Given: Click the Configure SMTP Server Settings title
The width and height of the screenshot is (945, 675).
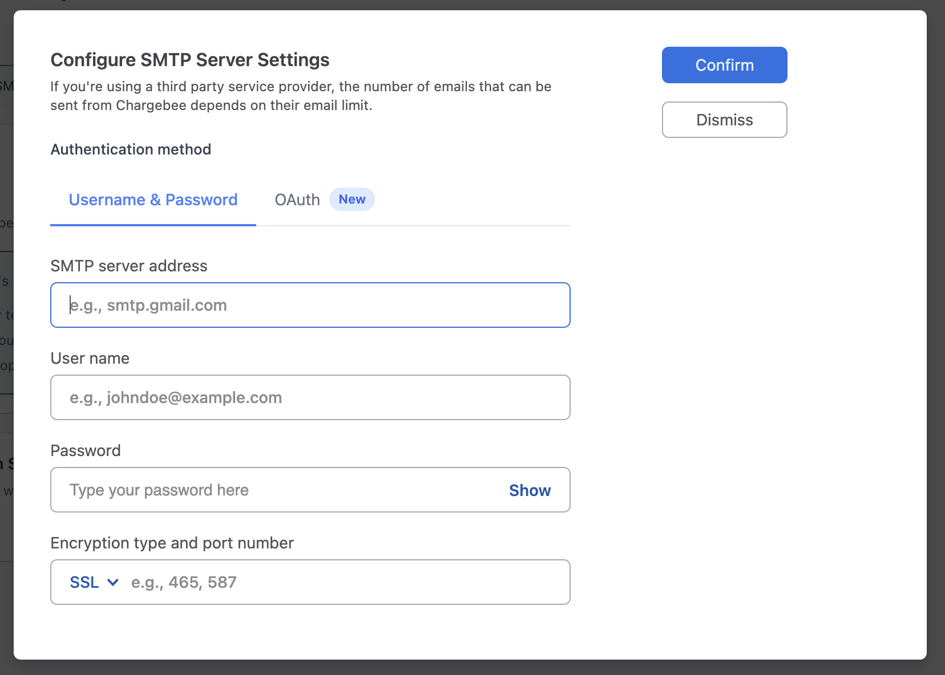Looking at the screenshot, I should [190, 59].
